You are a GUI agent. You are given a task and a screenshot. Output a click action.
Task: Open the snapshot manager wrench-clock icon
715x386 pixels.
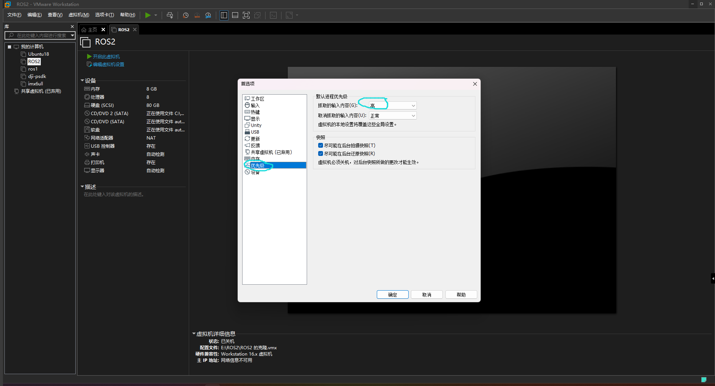208,15
